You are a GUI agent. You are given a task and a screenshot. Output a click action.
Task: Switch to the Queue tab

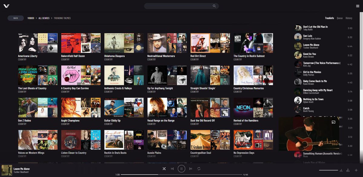coord(340,18)
